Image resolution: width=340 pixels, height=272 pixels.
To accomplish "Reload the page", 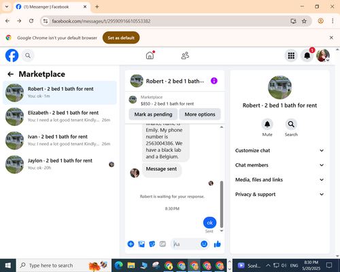I will (x=31, y=21).
